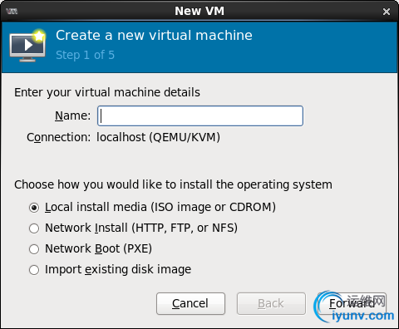Go Forward to the next step

pos(352,303)
